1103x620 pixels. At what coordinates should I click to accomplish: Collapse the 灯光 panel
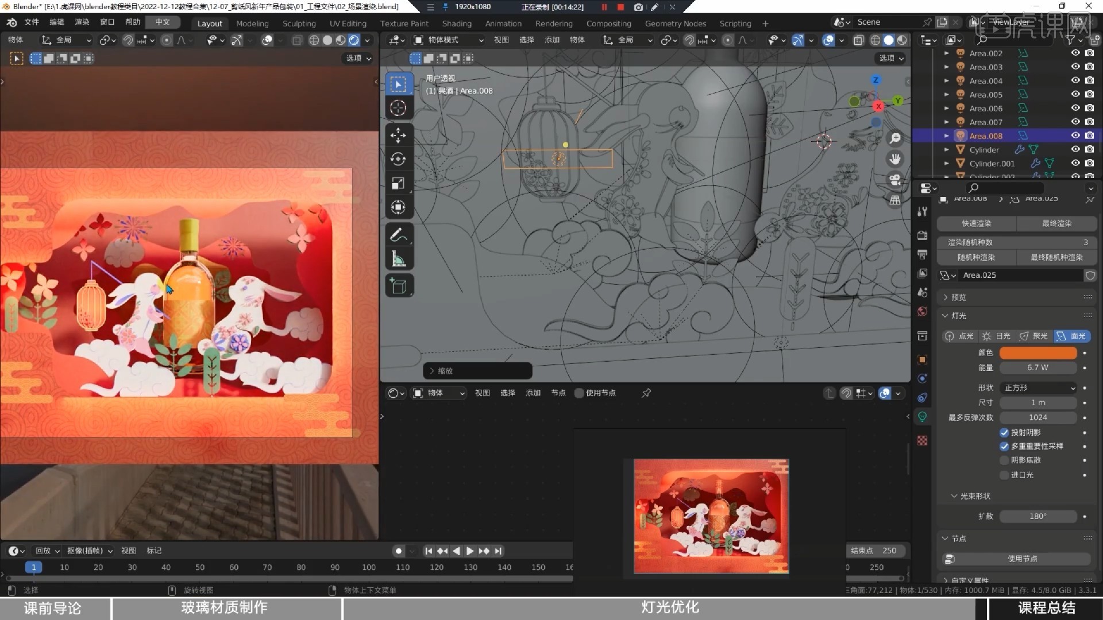click(x=959, y=316)
